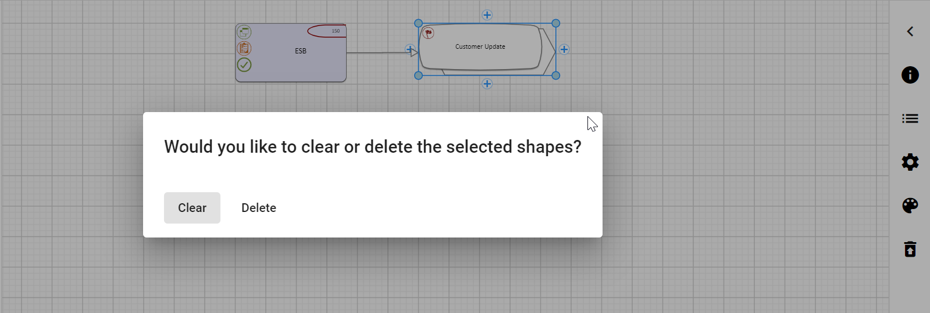This screenshot has height=313, width=930.
Task: Click the plus connector right of Customer Update
Action: (564, 49)
